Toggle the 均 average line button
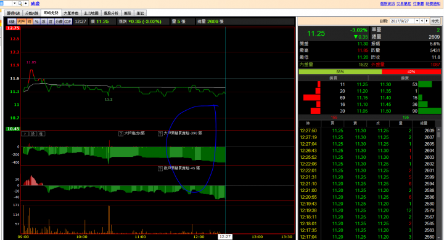 (30, 22)
